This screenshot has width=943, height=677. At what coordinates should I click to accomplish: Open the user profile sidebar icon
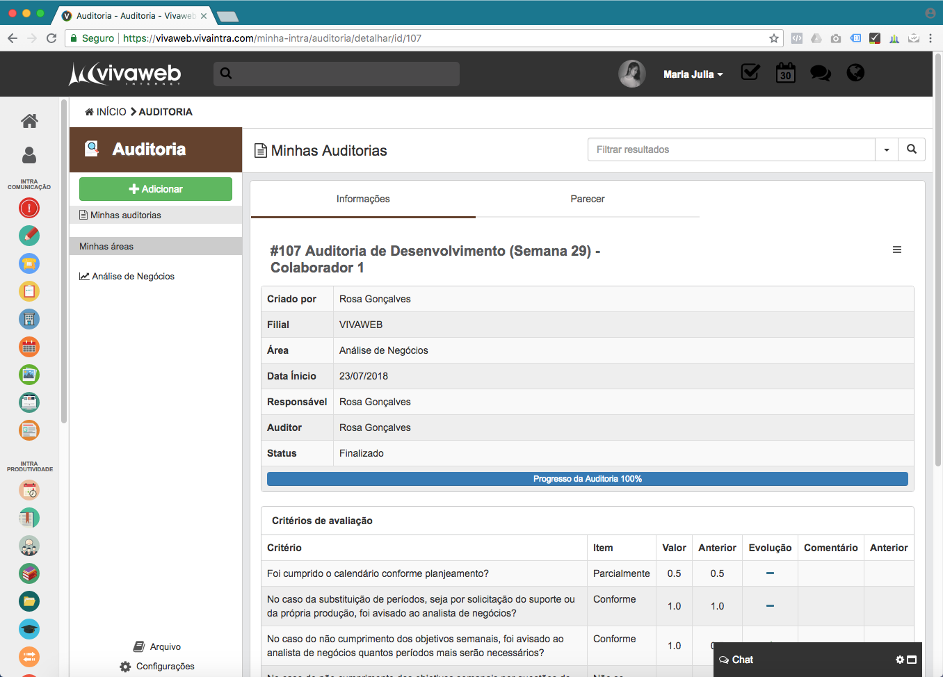tap(29, 154)
